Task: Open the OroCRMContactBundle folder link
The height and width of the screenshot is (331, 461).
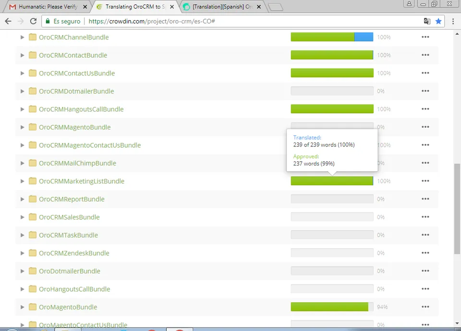Action: (73, 55)
